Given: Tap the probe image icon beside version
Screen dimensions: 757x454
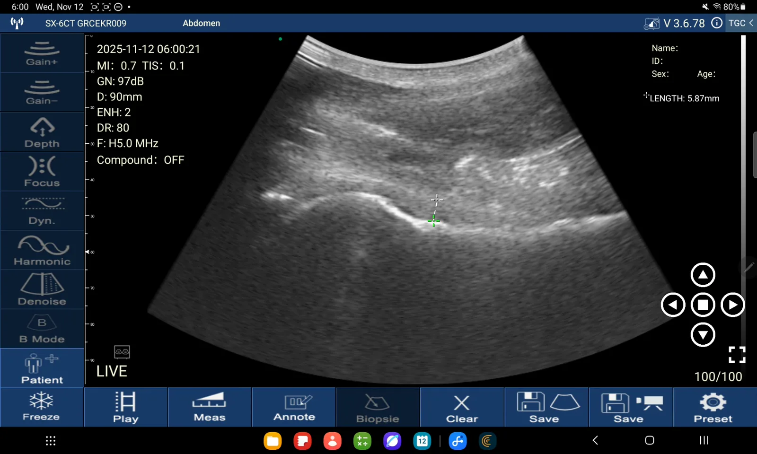Looking at the screenshot, I should [651, 24].
